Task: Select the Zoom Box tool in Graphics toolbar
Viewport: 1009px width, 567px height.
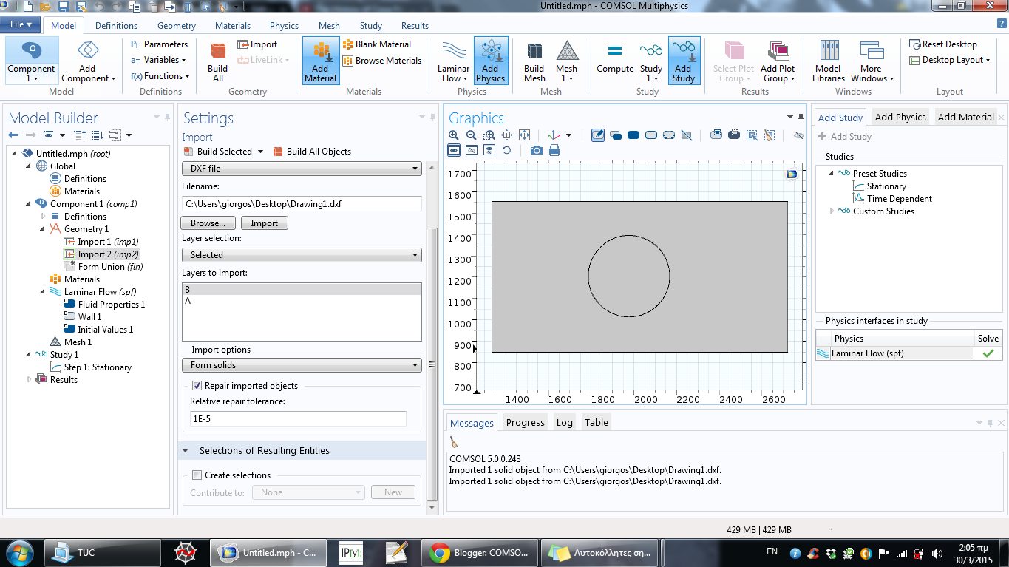Action: [489, 135]
